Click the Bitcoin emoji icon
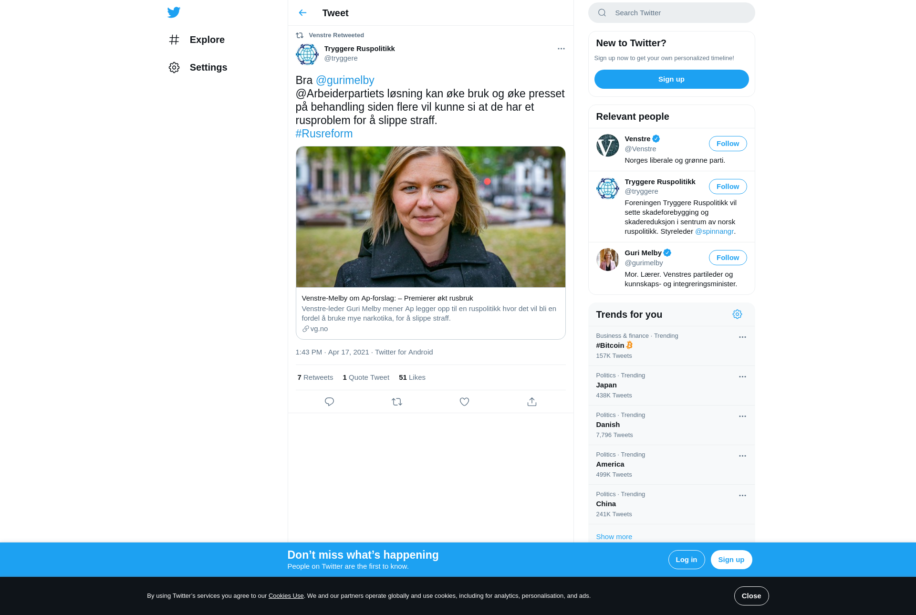This screenshot has height=615, width=916. click(629, 345)
